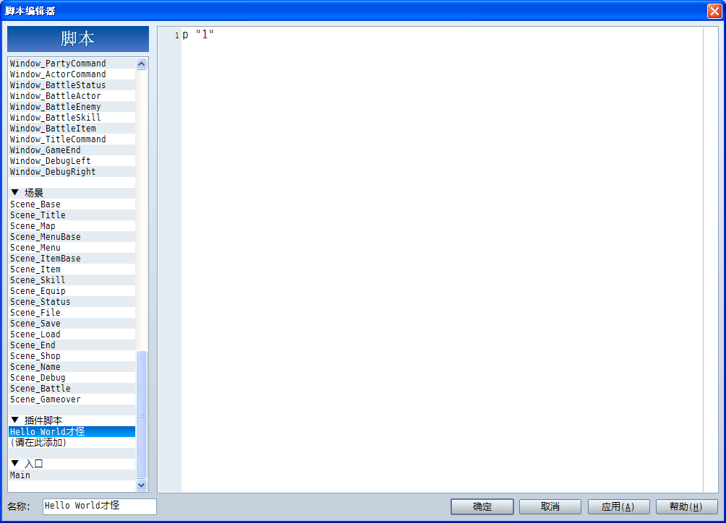Click the 名称 name input field

coord(100,506)
